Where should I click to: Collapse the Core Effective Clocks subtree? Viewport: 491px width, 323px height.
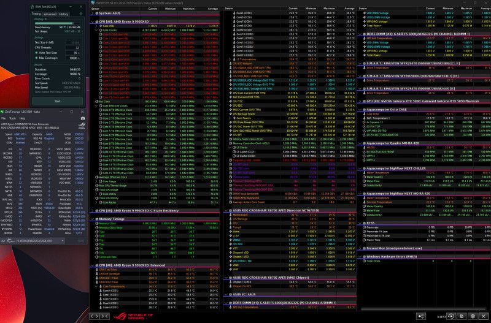click(96, 105)
